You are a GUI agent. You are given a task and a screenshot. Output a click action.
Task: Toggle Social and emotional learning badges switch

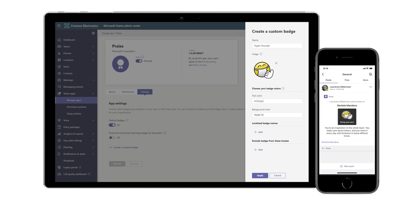[112, 138]
